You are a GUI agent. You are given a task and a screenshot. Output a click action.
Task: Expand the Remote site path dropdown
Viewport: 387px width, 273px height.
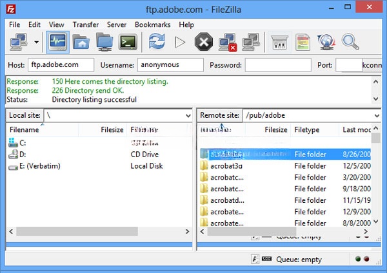[377, 115]
